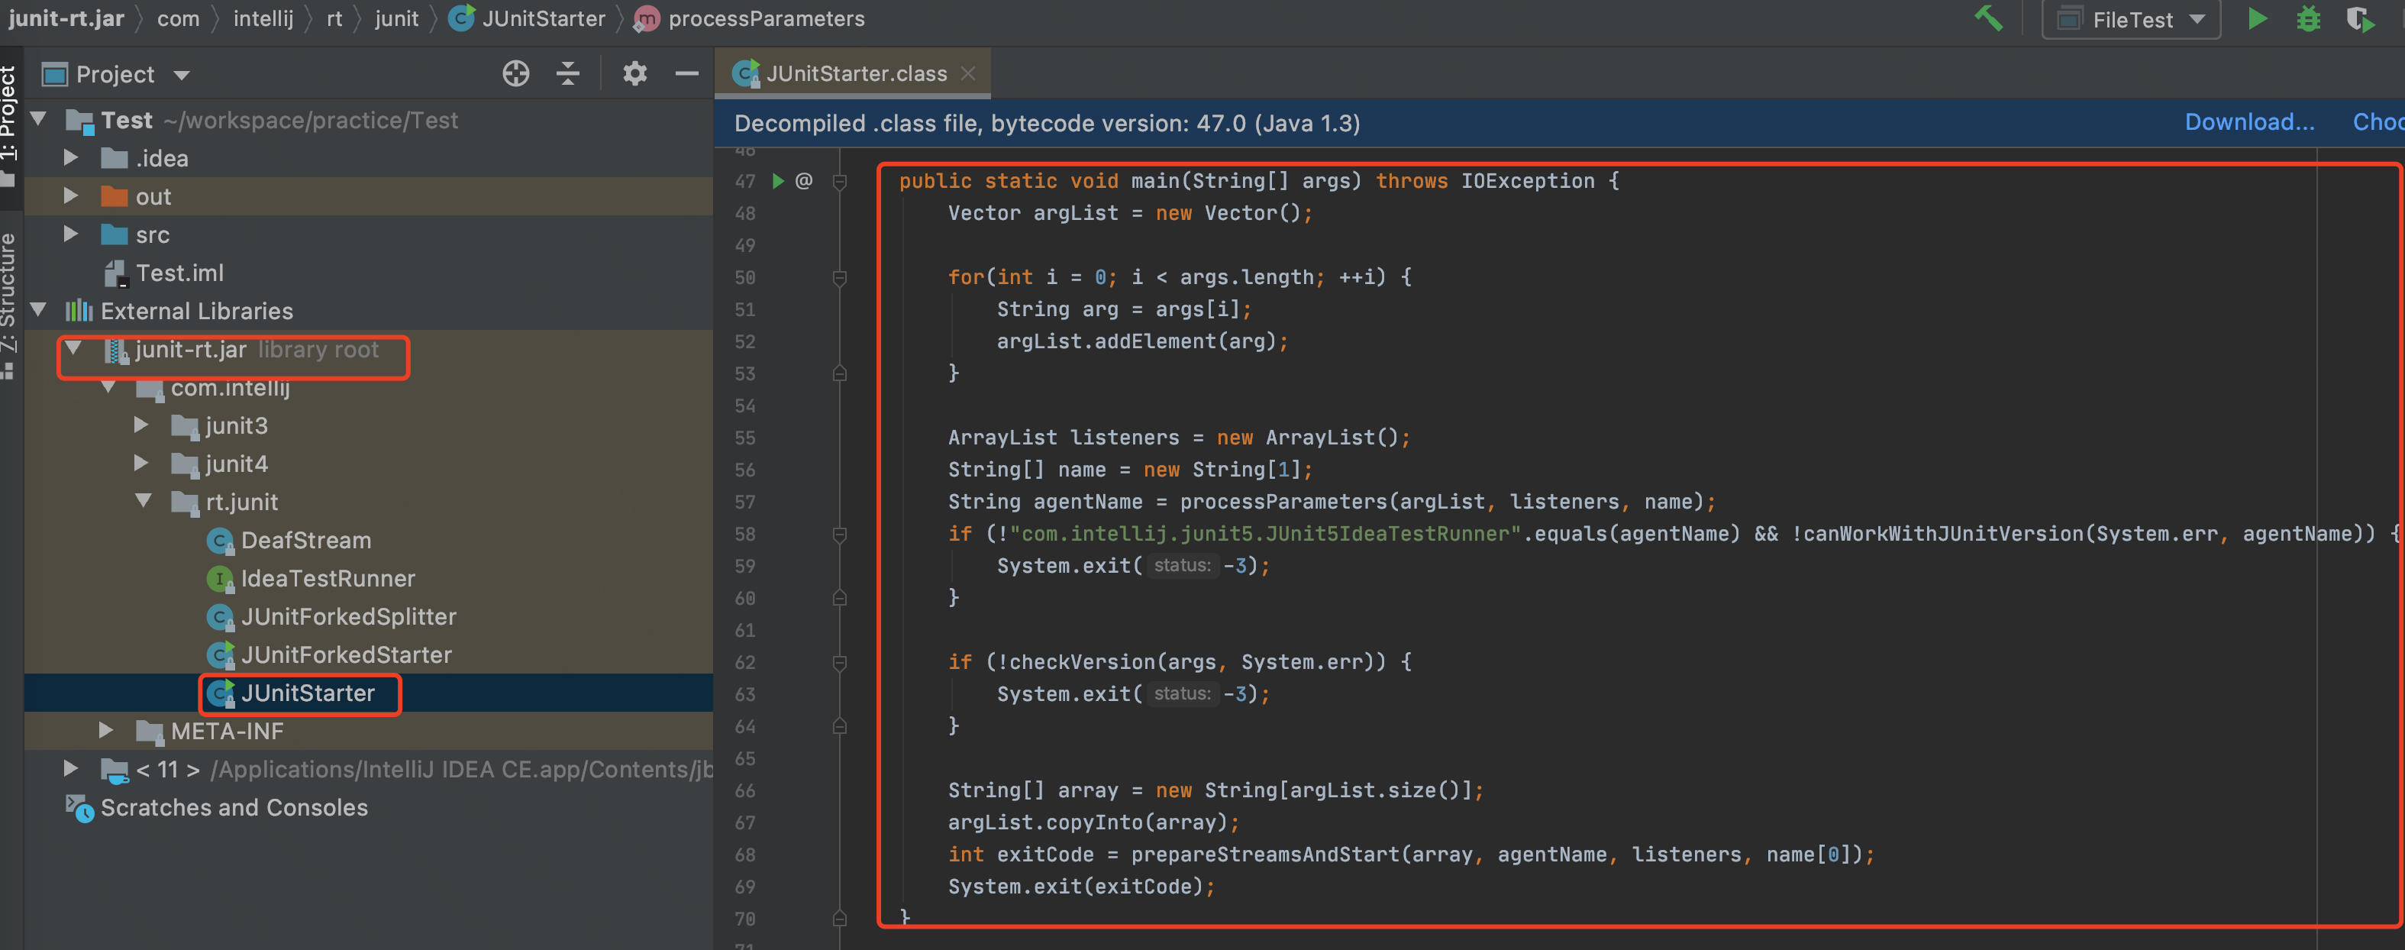The width and height of the screenshot is (2405, 950).
Task: Start debugging with the bug icon
Action: coord(2308,18)
